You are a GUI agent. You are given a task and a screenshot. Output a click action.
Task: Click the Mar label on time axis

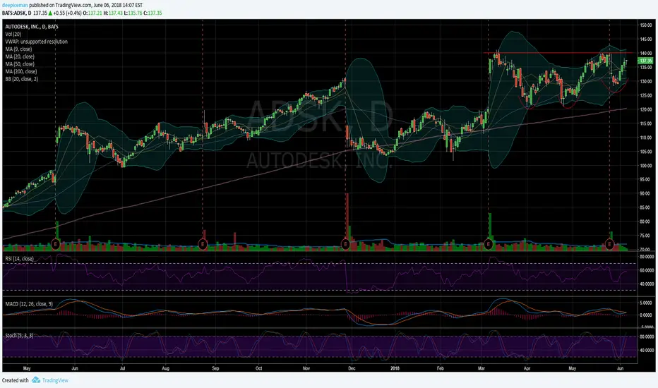tap(481, 368)
